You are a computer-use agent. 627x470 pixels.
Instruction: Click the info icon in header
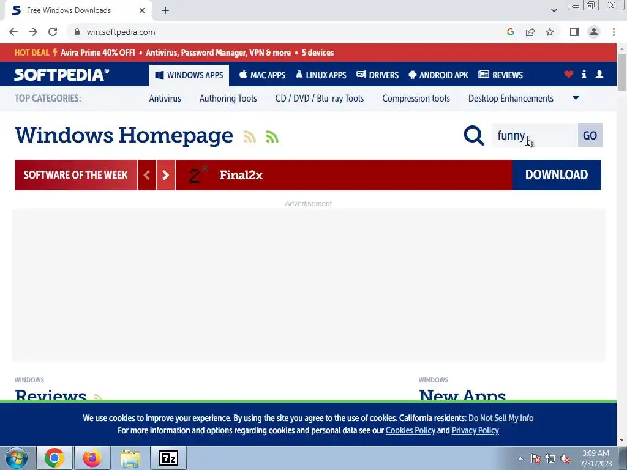(584, 74)
